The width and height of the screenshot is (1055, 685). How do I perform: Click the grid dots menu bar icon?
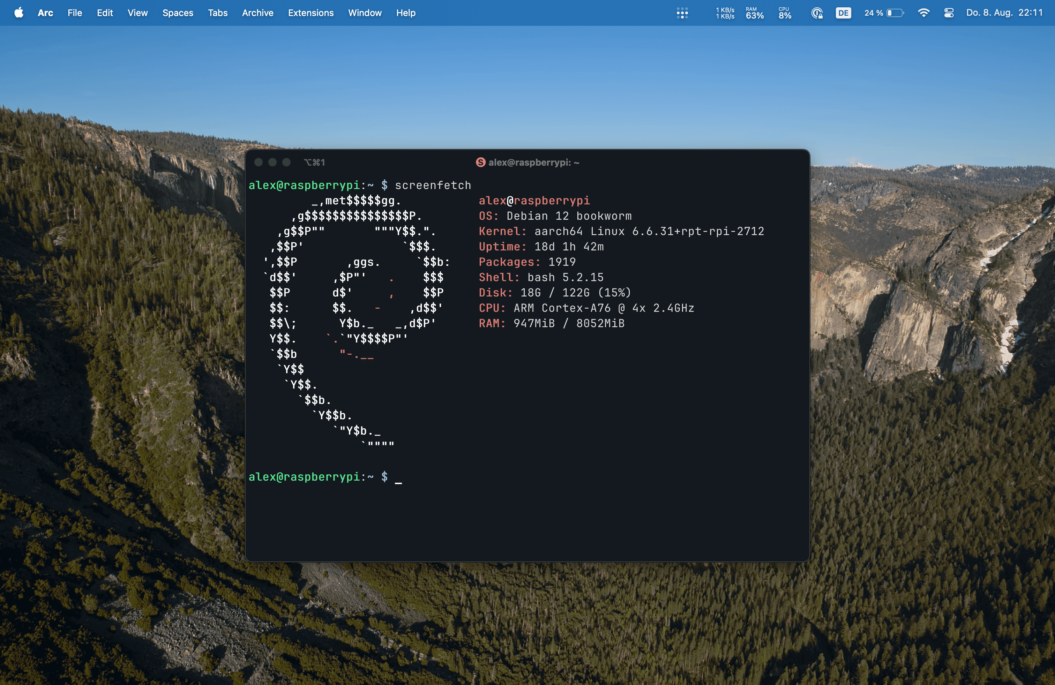point(682,13)
